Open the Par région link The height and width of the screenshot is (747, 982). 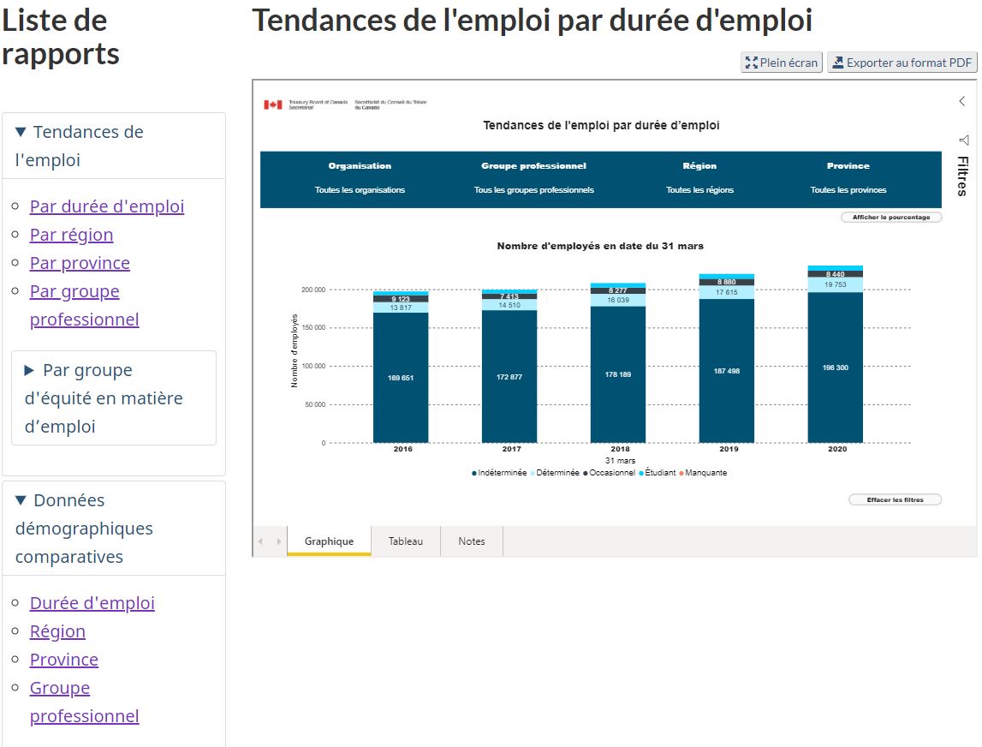[x=71, y=235]
